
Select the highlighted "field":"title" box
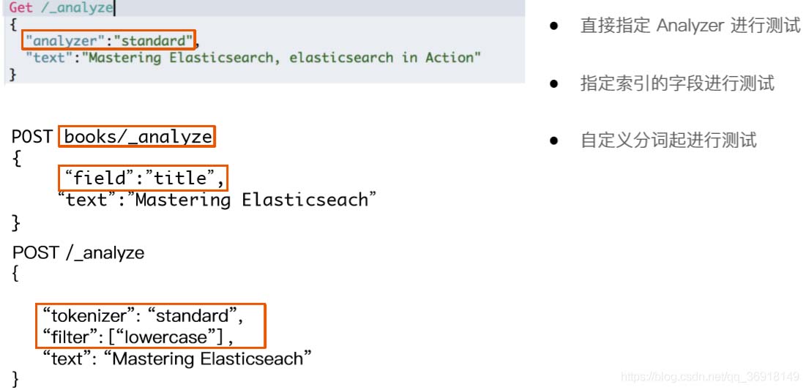(143, 178)
